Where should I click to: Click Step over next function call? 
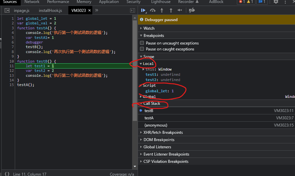click(153, 11)
